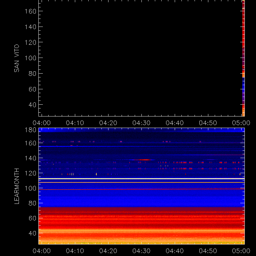Select the 160 tick label on the San Vito axis
Screen dimensions: 256x256
[x=30, y=12]
